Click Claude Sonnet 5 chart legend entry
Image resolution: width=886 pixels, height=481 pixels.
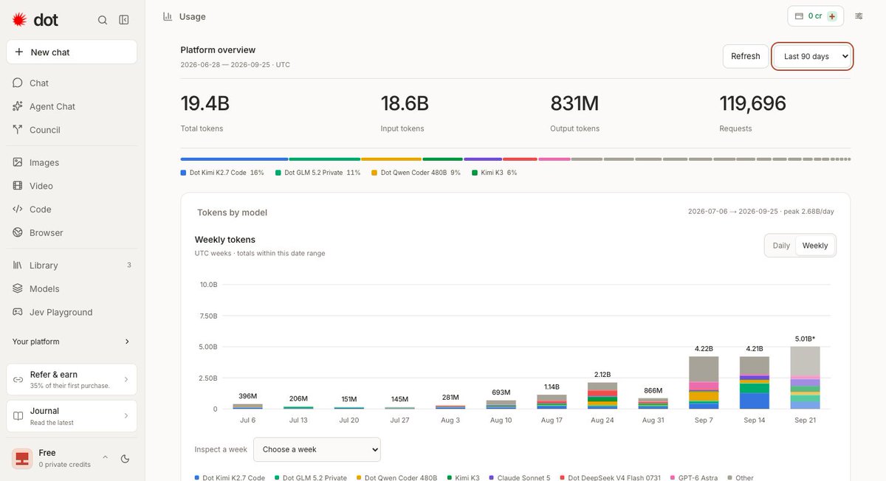(520, 478)
